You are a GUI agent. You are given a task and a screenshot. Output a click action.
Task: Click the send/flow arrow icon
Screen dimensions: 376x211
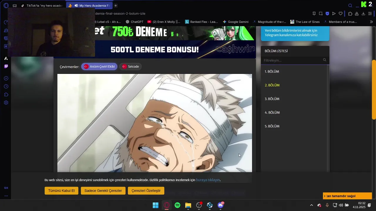point(334,13)
